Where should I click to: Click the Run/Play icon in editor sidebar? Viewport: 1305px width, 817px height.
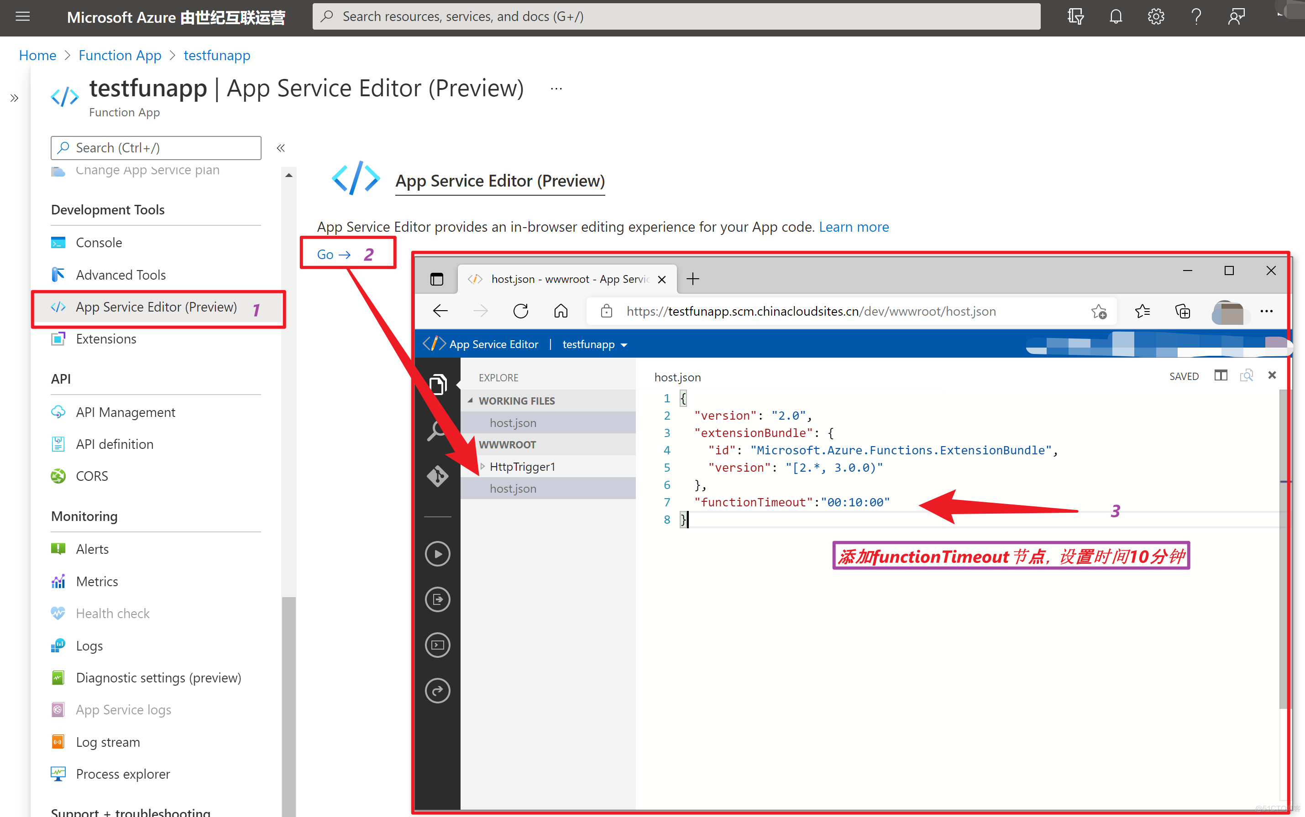click(438, 552)
